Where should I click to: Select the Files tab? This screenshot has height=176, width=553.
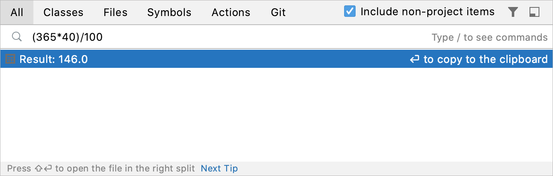(115, 12)
